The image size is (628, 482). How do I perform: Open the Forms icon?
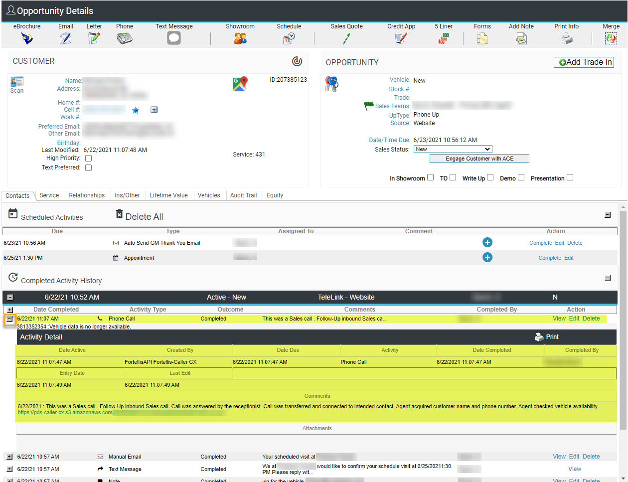(482, 38)
